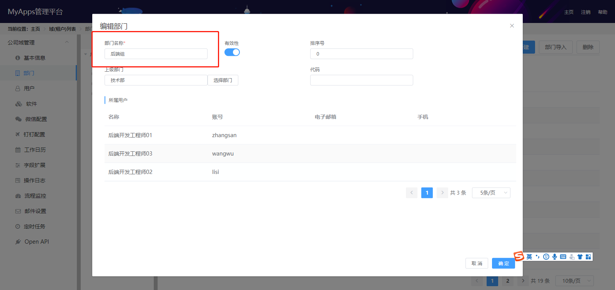Confirm the dialog with 确定
615x290 pixels.
tap(504, 263)
